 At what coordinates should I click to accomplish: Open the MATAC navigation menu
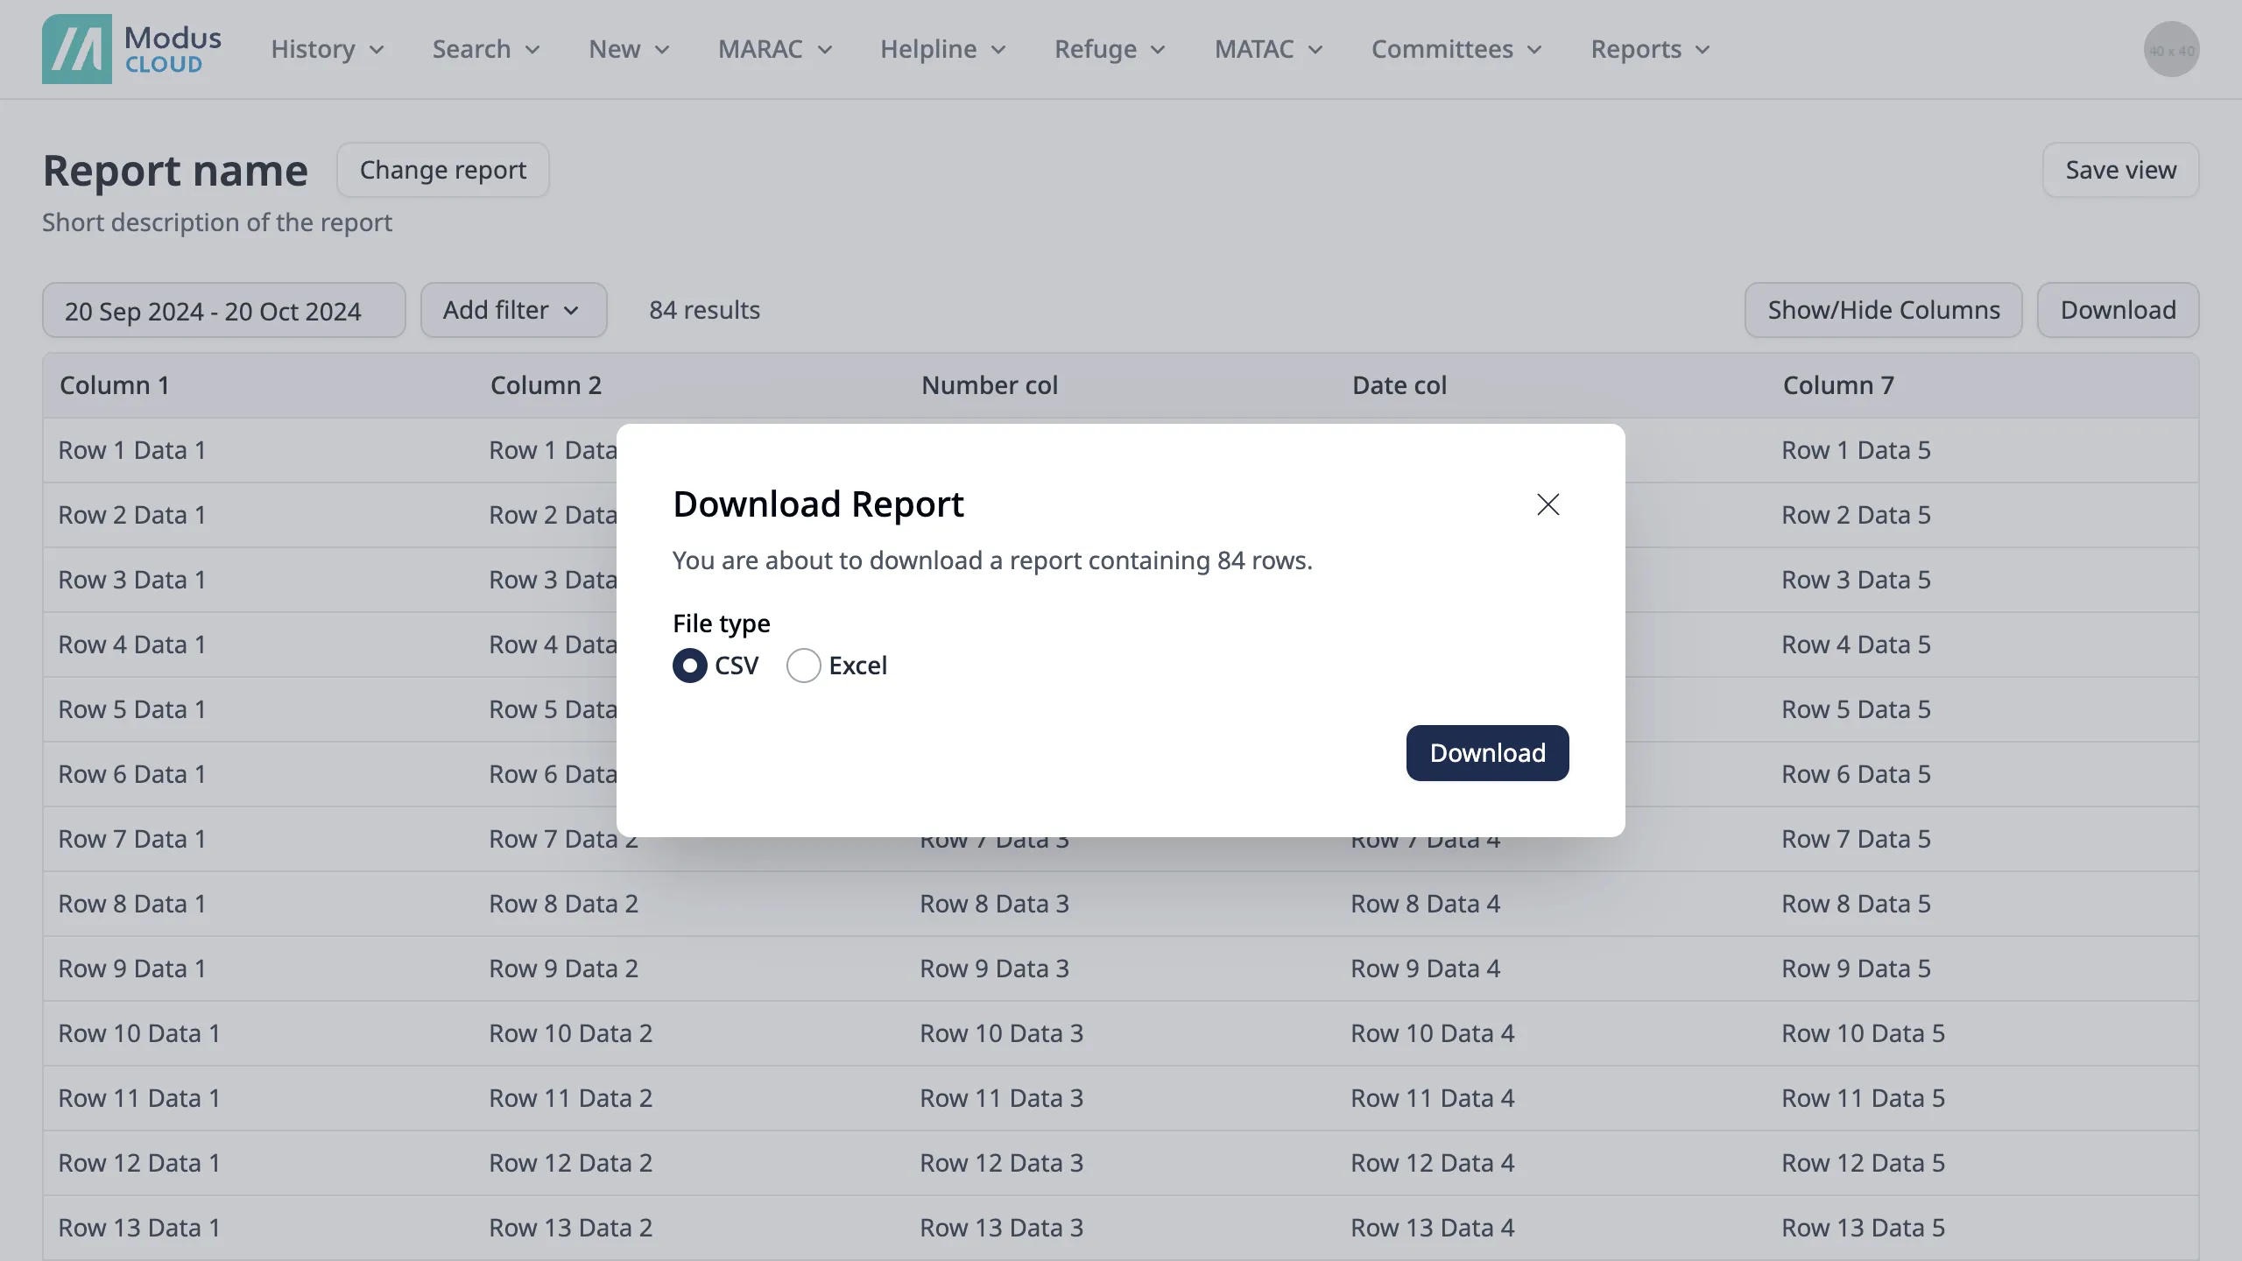(x=1267, y=49)
